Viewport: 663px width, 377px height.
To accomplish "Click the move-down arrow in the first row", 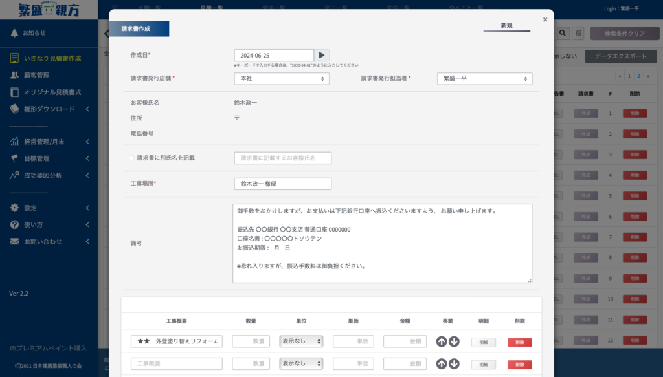I will tap(454, 341).
